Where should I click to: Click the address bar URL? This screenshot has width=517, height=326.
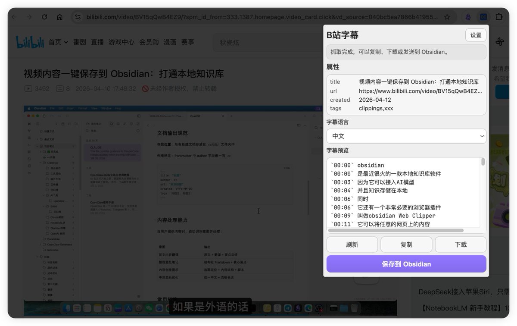[262, 17]
